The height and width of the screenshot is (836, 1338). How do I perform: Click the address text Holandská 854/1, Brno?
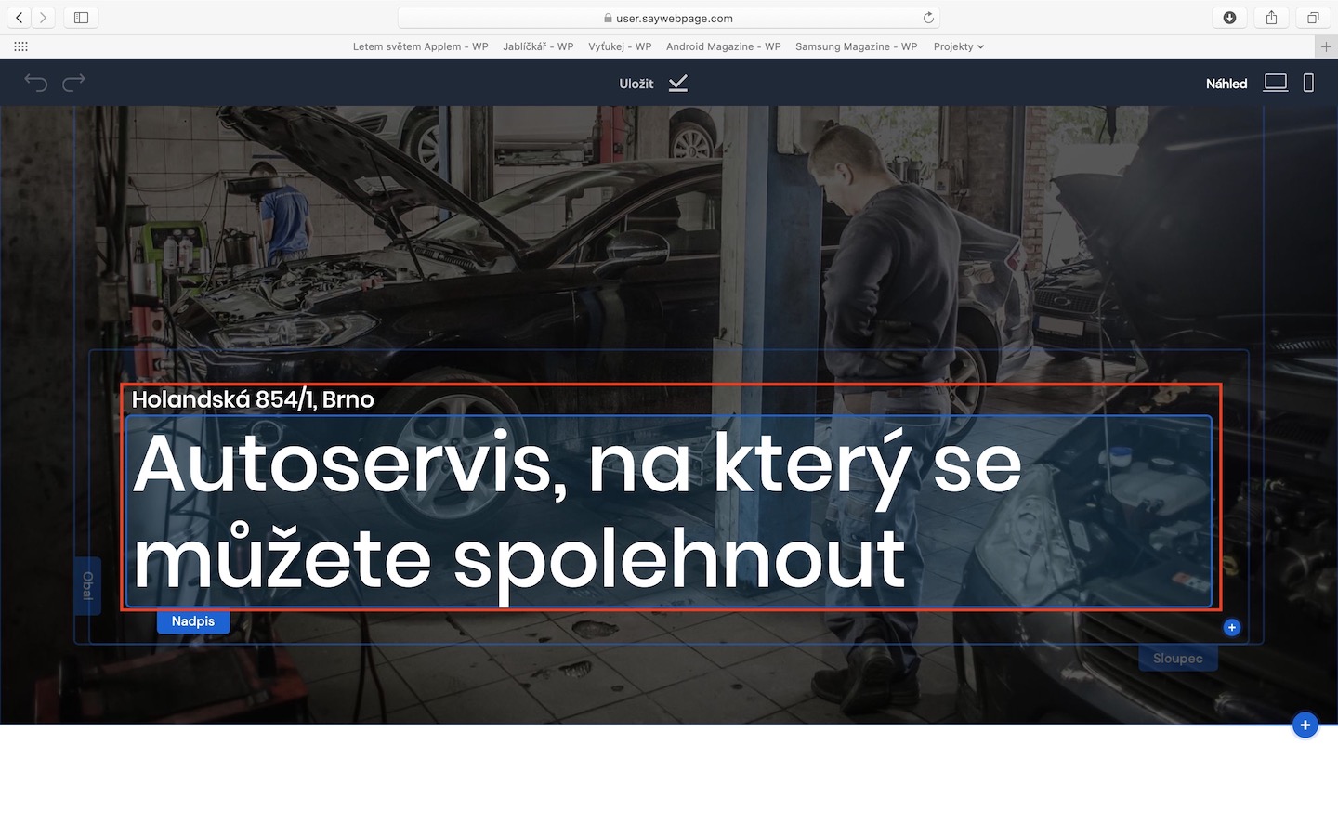click(253, 399)
